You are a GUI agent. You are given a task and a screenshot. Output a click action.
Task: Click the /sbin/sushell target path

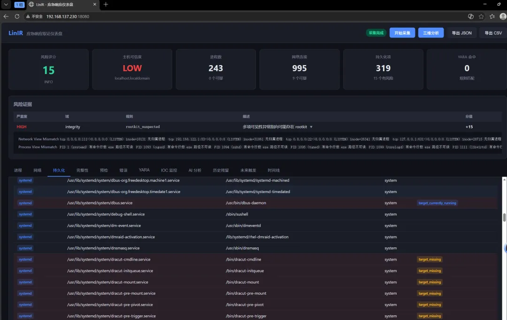click(x=237, y=214)
